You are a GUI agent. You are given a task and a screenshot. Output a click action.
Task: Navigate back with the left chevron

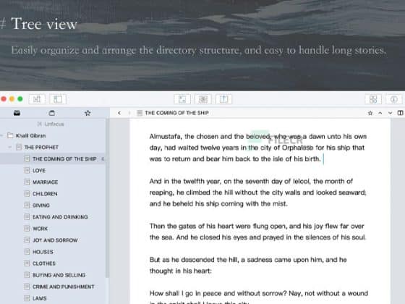[x=119, y=113]
